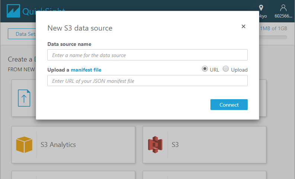Viewport: 295px width, 179px height.
Task: Click the upload file arrow icon
Action: point(24,98)
